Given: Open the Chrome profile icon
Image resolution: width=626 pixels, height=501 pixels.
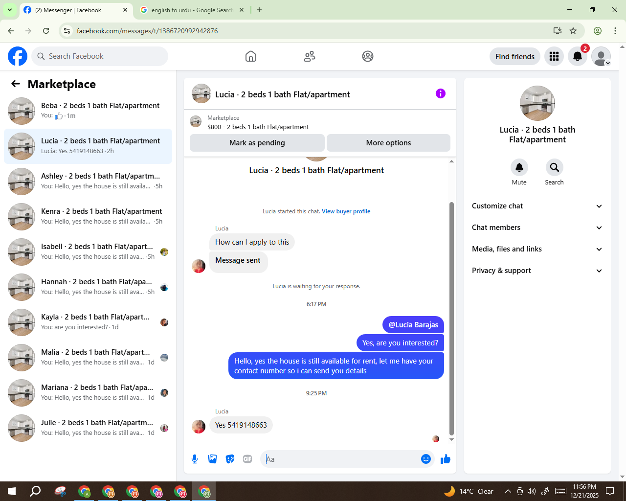Looking at the screenshot, I should (x=598, y=31).
